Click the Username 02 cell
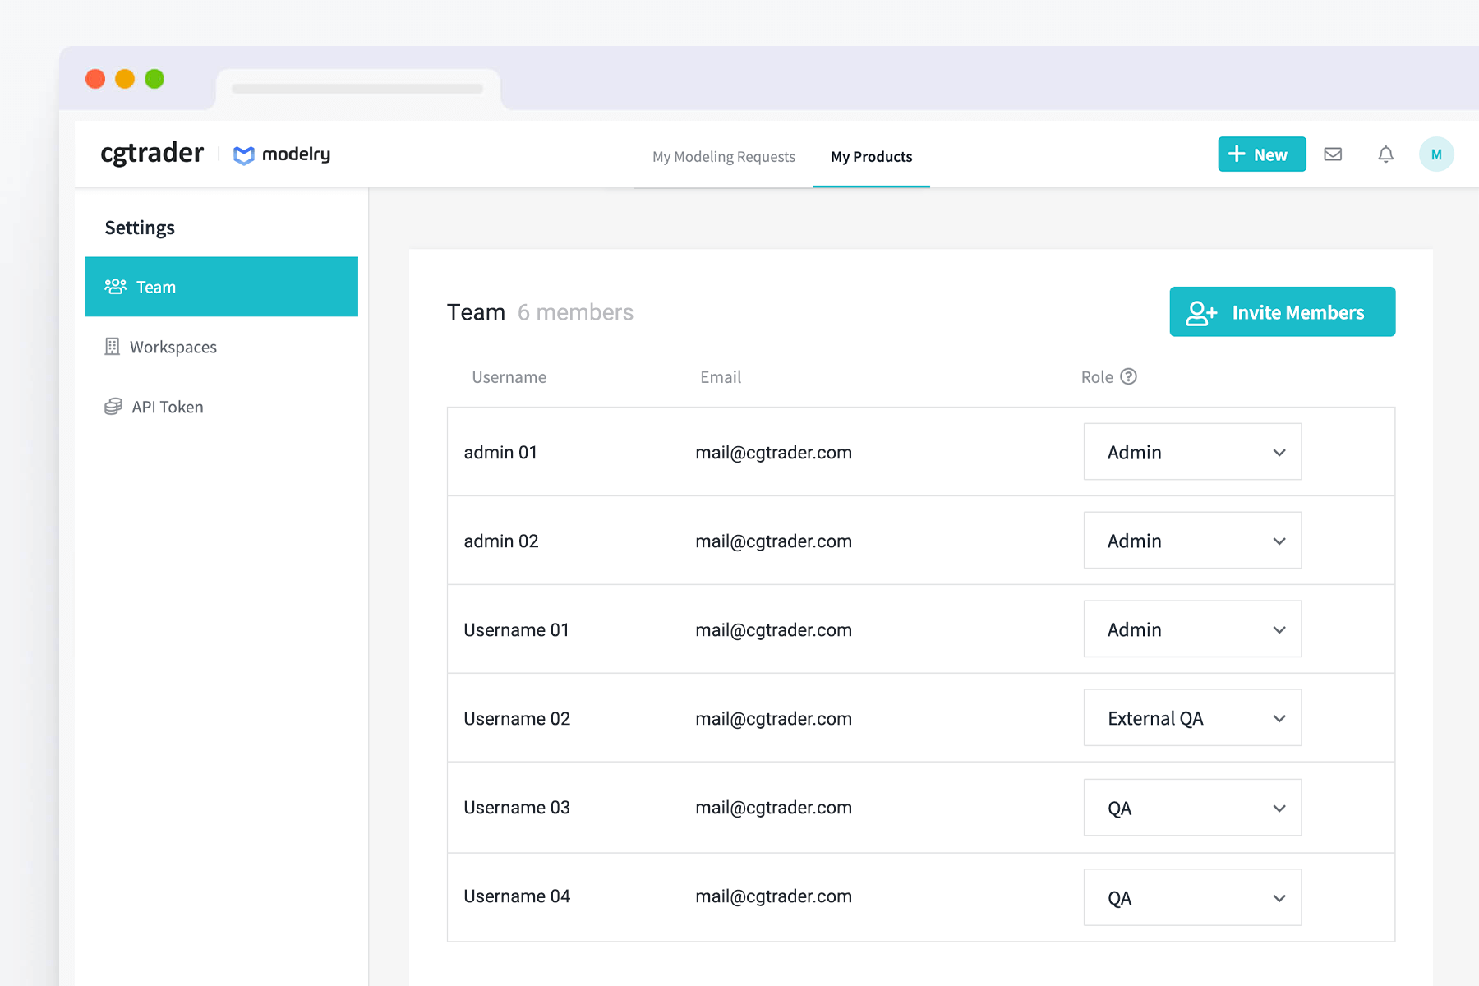This screenshot has height=986, width=1479. pyautogui.click(x=517, y=719)
